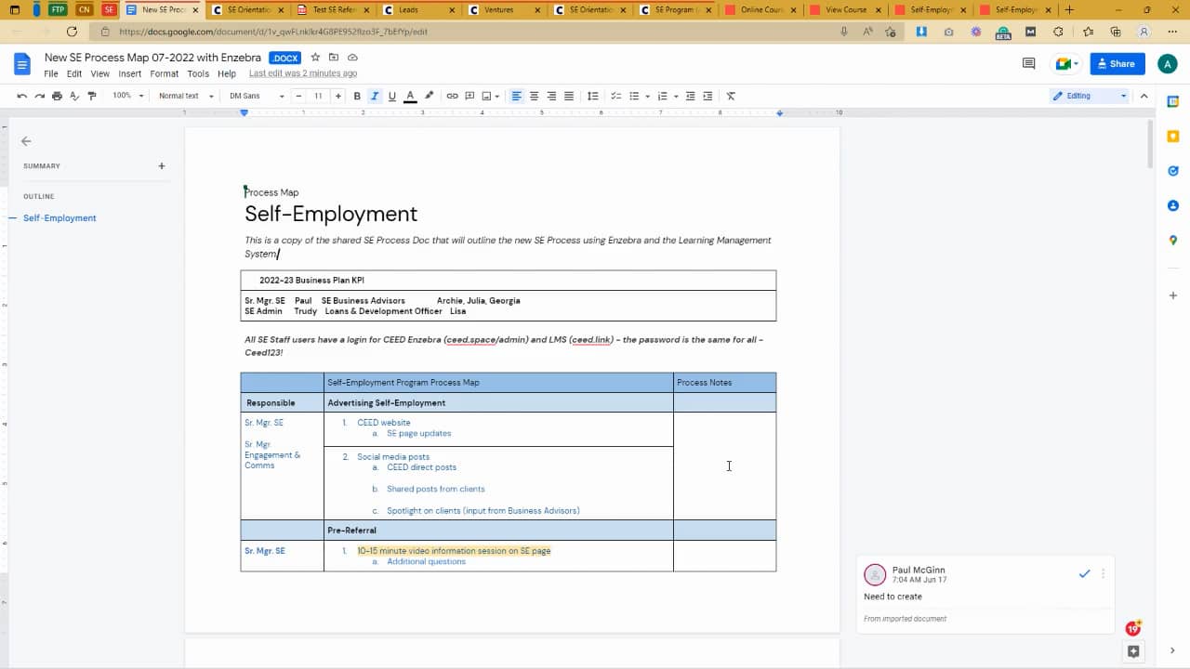1190x669 pixels.
Task: Pick text color from toolbar
Action: coord(410,96)
